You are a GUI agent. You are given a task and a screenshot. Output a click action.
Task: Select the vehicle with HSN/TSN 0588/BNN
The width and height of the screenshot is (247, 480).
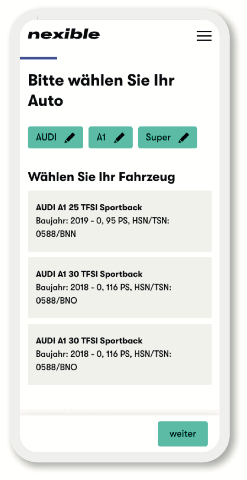coord(120,221)
